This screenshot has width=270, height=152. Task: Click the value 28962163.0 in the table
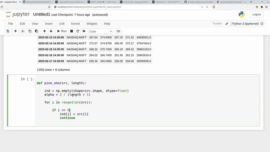144,49
